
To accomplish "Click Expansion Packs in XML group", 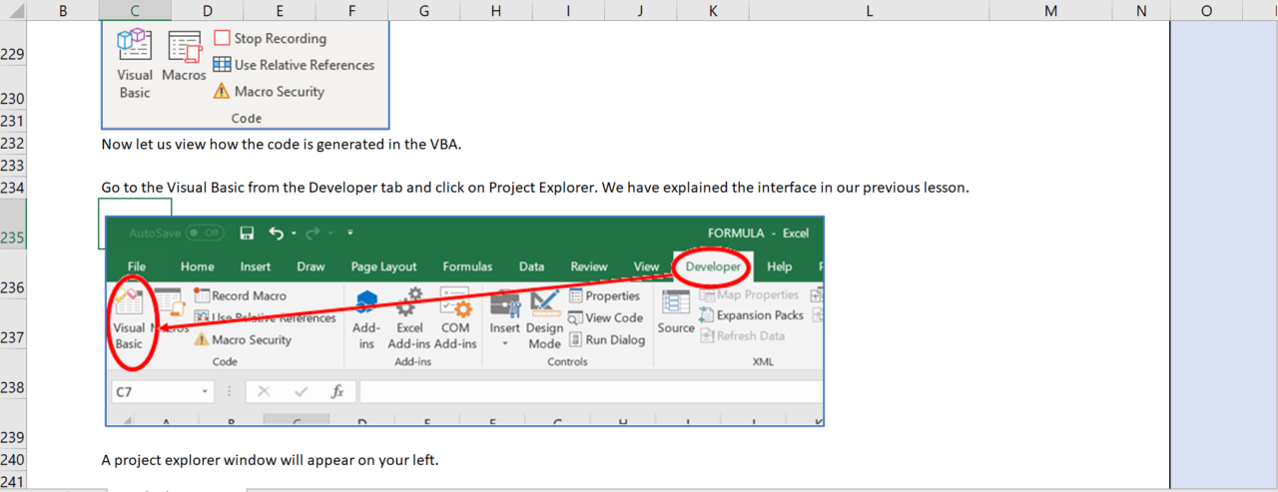I will pos(751,314).
